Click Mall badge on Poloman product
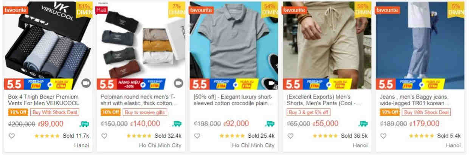 101,10
